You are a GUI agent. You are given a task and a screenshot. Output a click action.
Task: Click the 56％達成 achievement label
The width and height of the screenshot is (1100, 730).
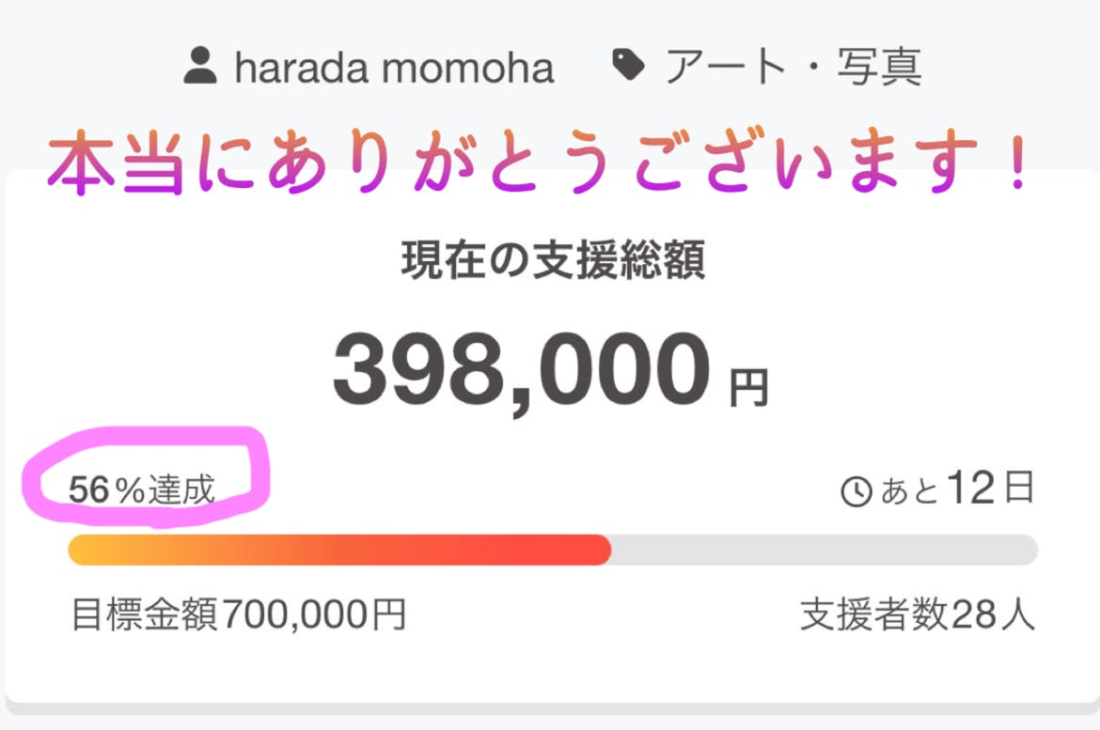[x=141, y=489]
